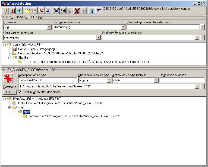Minimize the WAssociate window
208x167 pixels.
pos(195,4)
